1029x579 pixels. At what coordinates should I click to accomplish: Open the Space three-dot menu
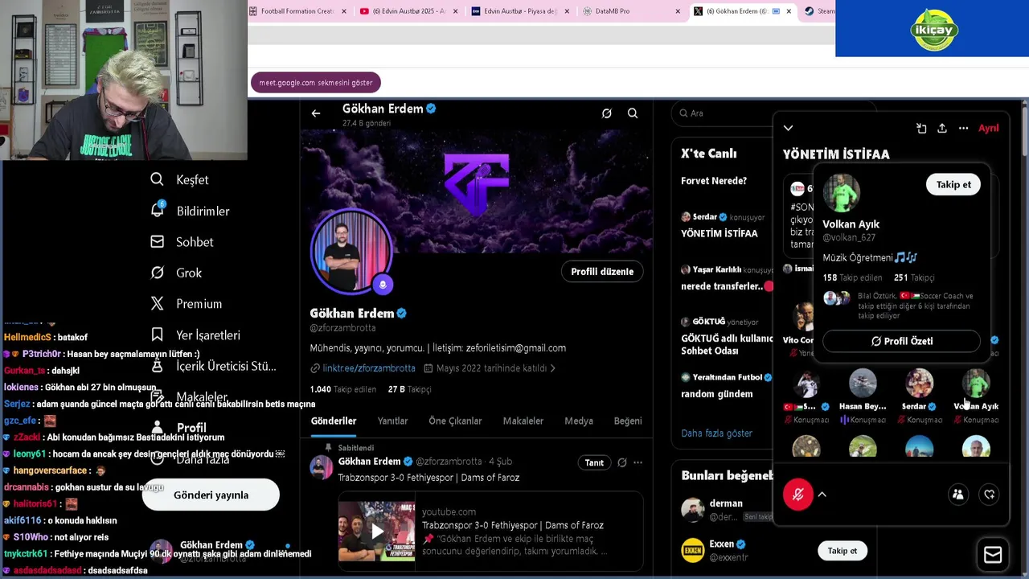(963, 128)
